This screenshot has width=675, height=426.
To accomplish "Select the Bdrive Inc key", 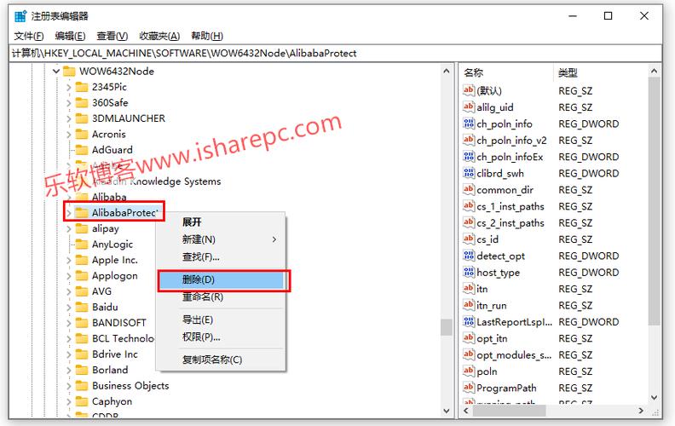I will [x=115, y=354].
